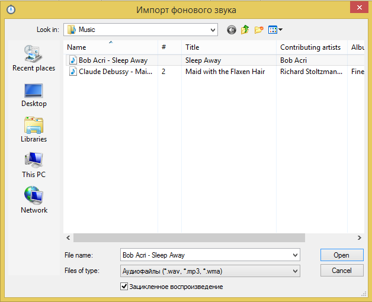This screenshot has width=372, height=302.
Task: Select the Bob Acri - Sleep Away file
Action: coord(113,60)
